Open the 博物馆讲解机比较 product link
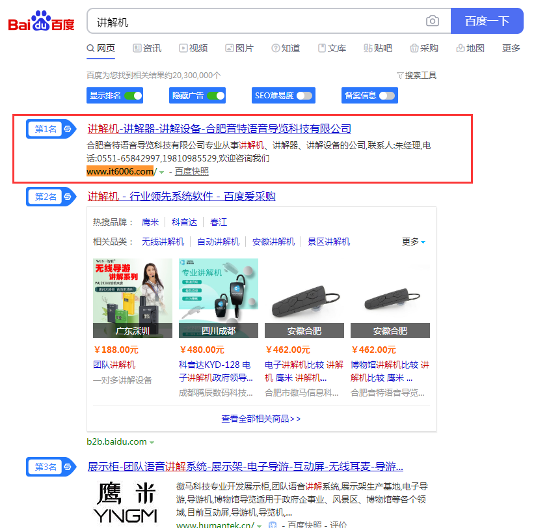This screenshot has height=528, width=536. coord(390,371)
